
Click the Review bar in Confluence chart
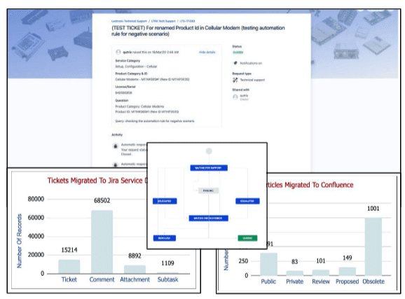click(x=321, y=272)
